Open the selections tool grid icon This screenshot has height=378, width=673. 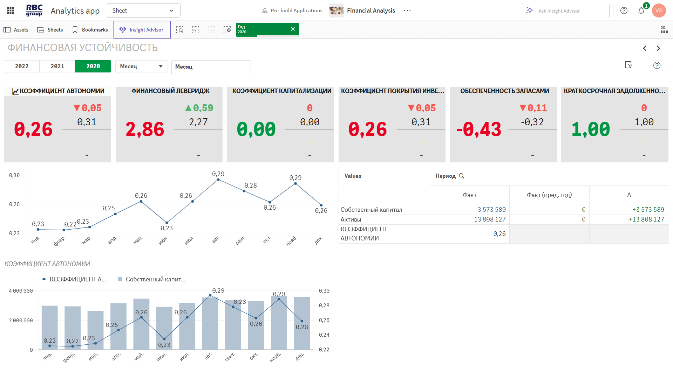(x=664, y=30)
